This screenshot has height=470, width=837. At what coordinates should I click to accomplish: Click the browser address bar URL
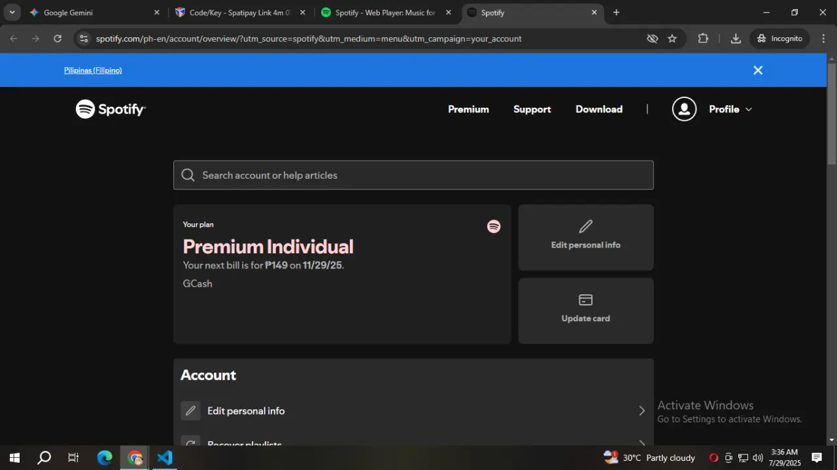tap(309, 39)
